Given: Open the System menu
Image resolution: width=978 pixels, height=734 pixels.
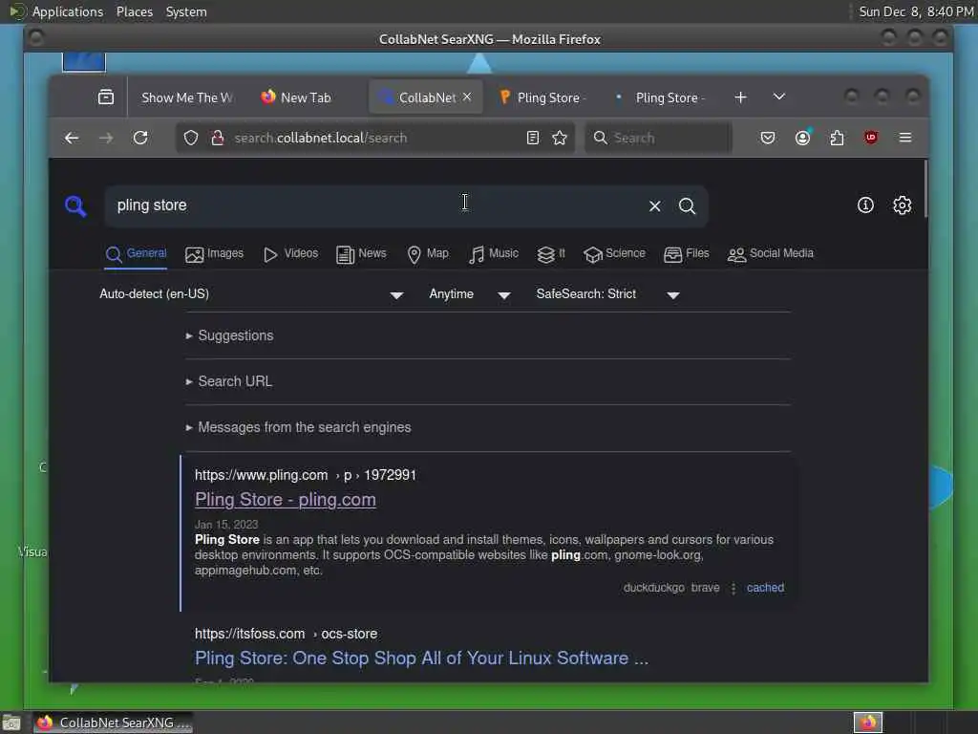Looking at the screenshot, I should pyautogui.click(x=186, y=11).
